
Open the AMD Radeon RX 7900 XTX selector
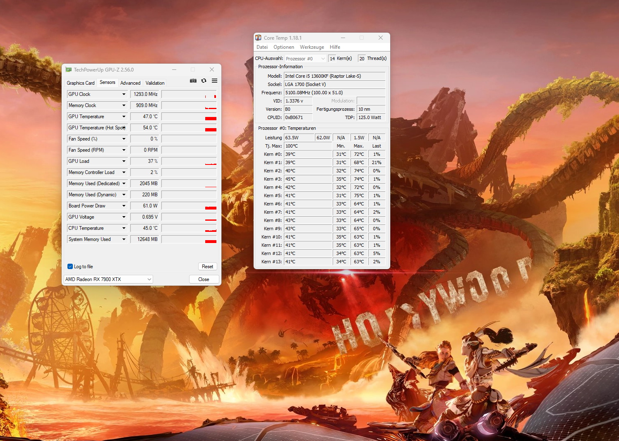tap(108, 279)
